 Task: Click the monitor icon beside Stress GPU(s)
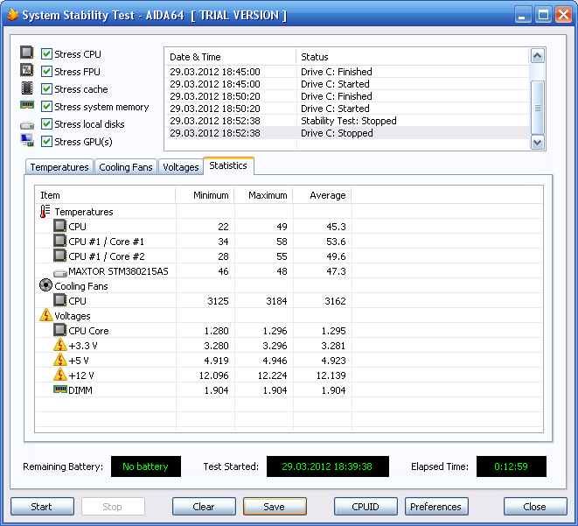tap(27, 141)
